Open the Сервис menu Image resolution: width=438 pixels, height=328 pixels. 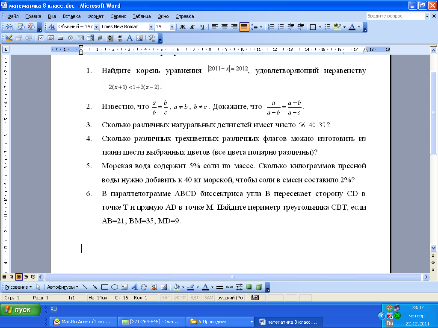pos(118,16)
